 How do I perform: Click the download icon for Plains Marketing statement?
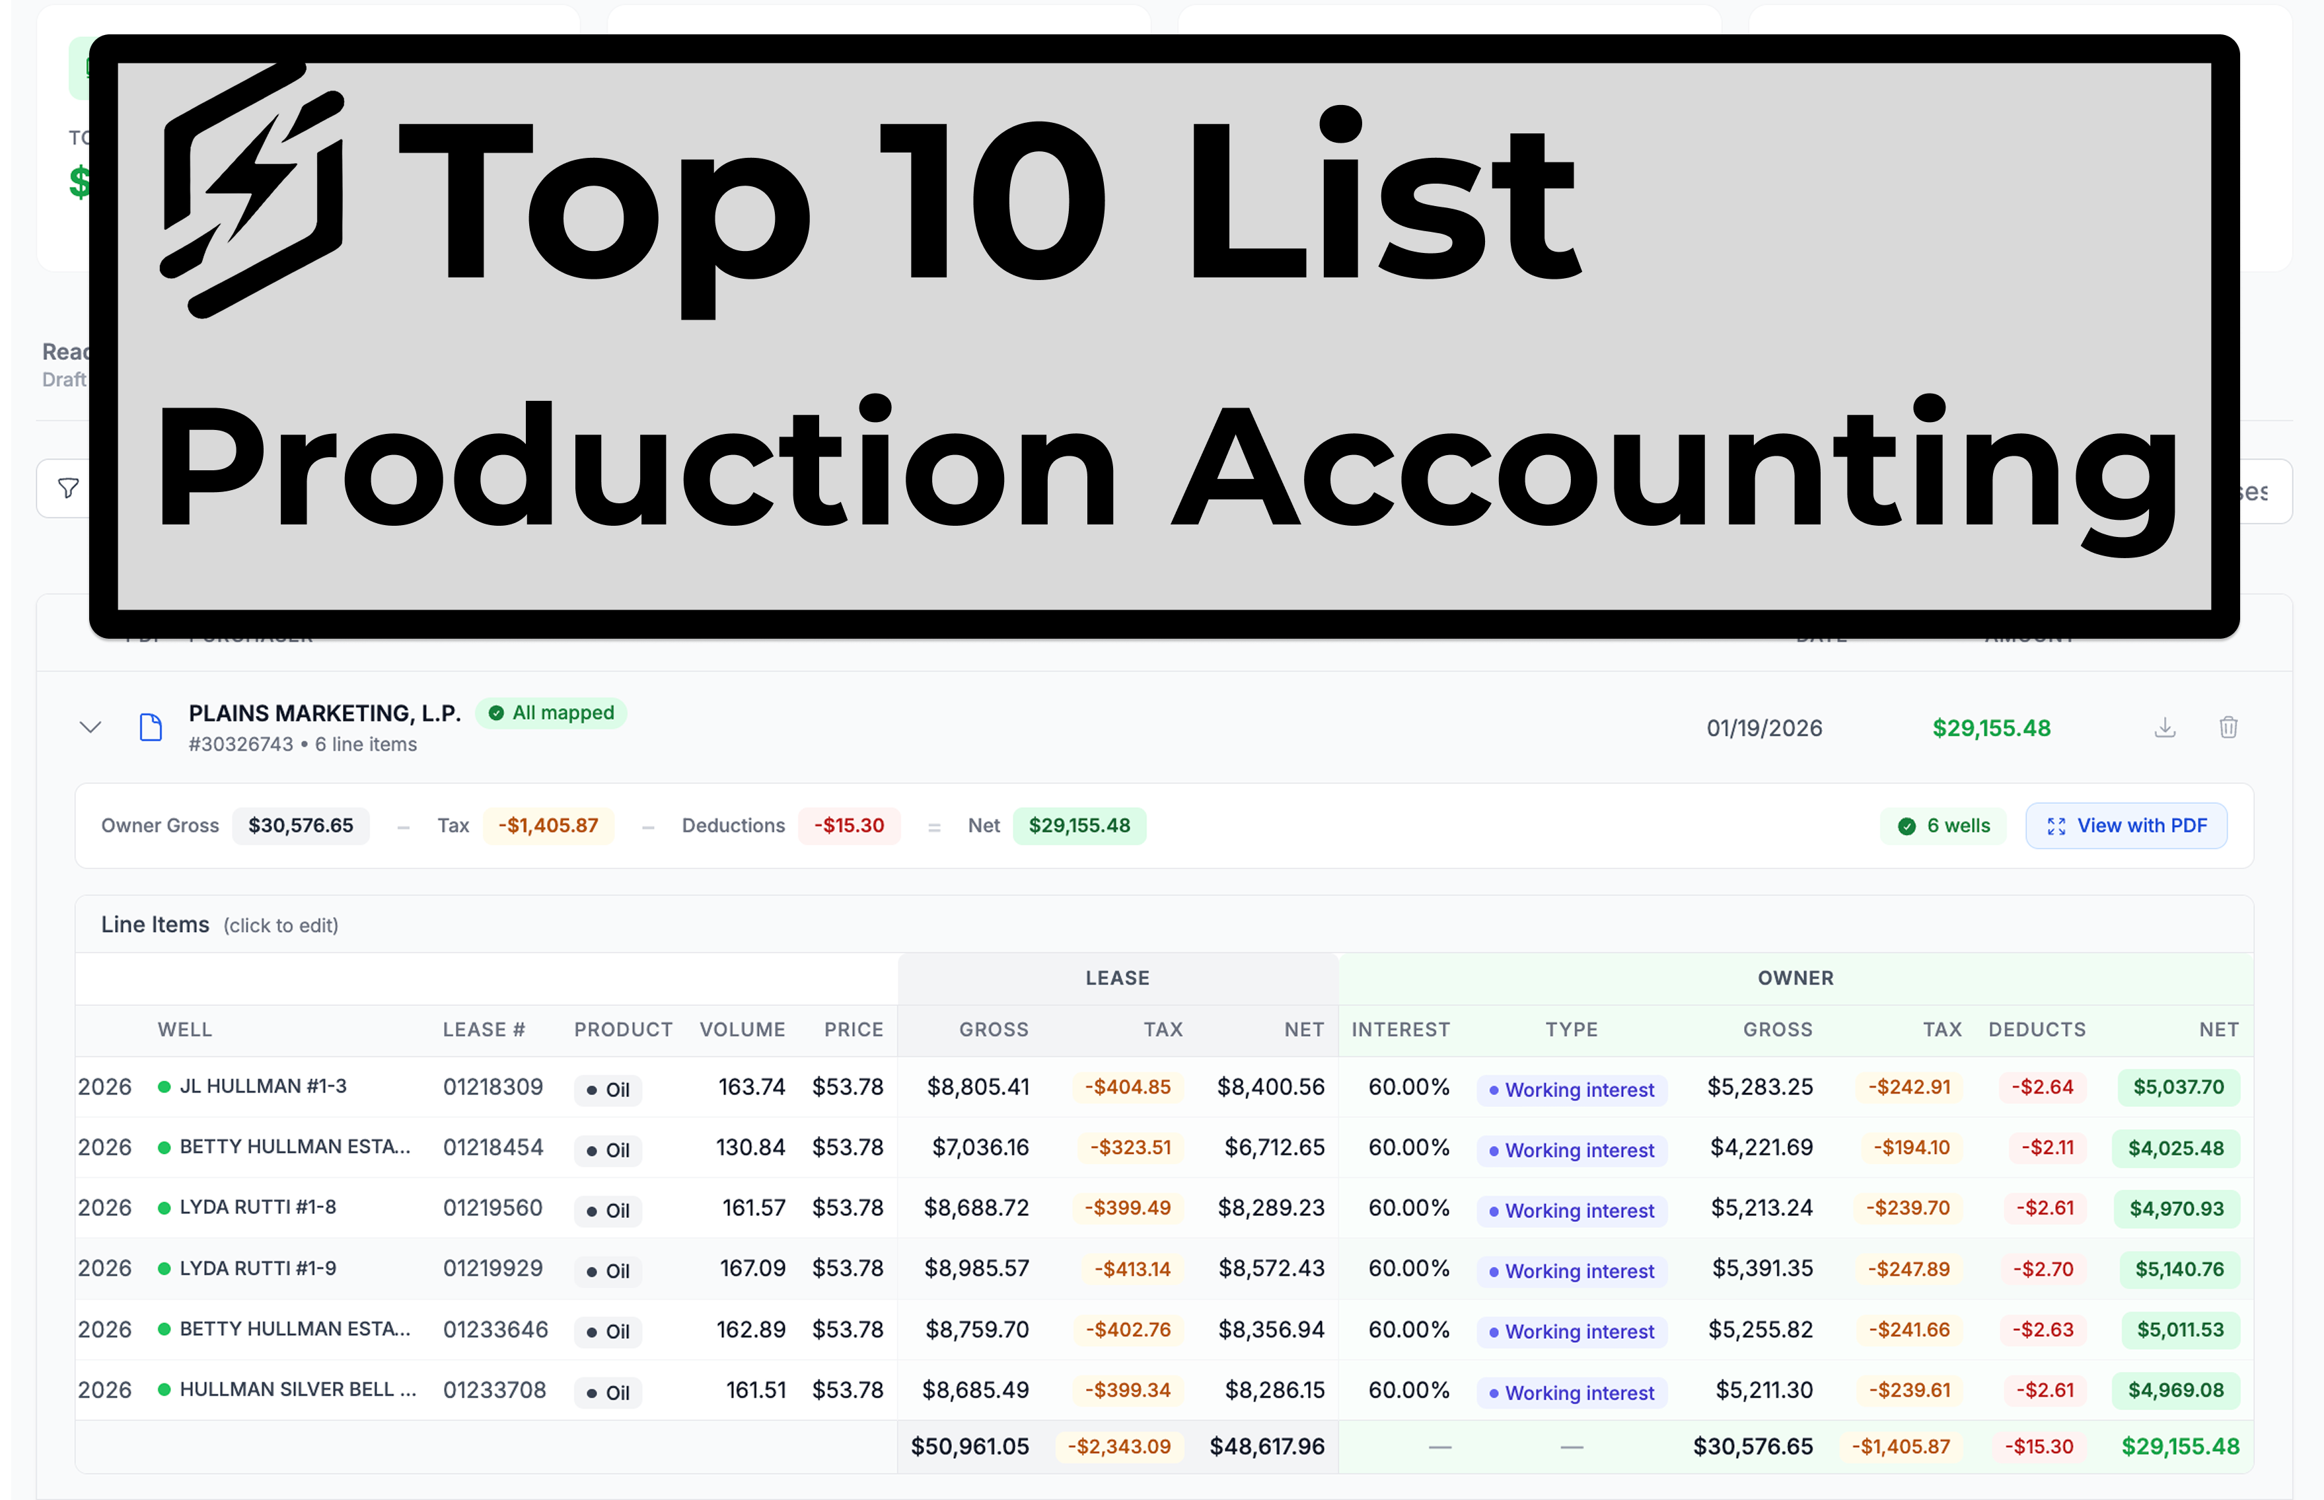point(2164,728)
